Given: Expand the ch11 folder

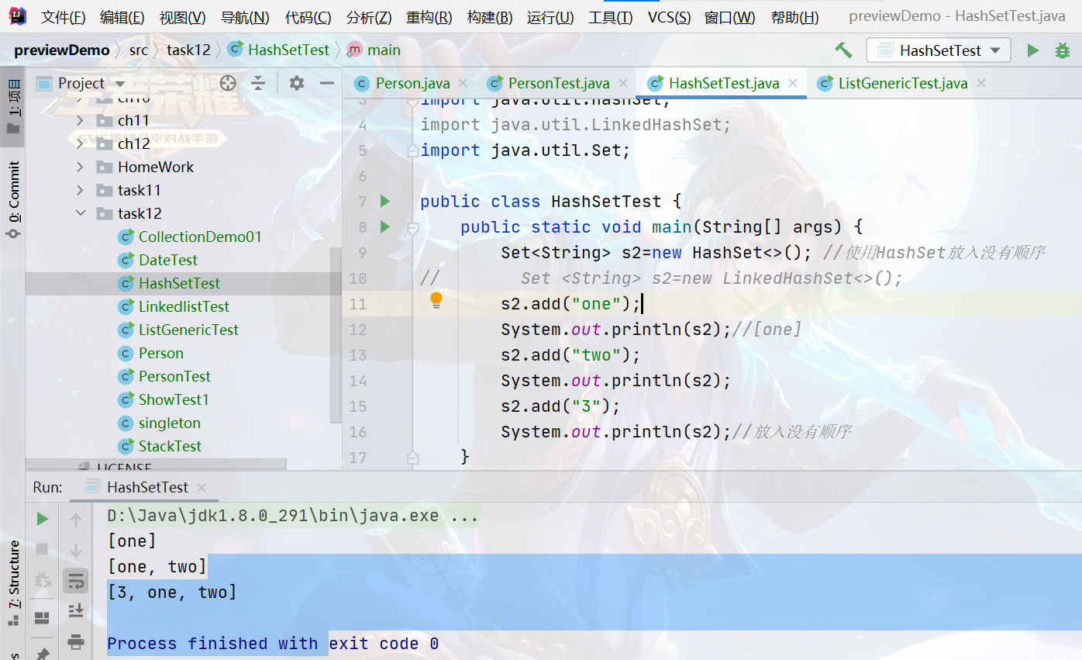Looking at the screenshot, I should coord(80,121).
